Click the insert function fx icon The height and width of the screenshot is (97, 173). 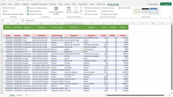[23, 20]
